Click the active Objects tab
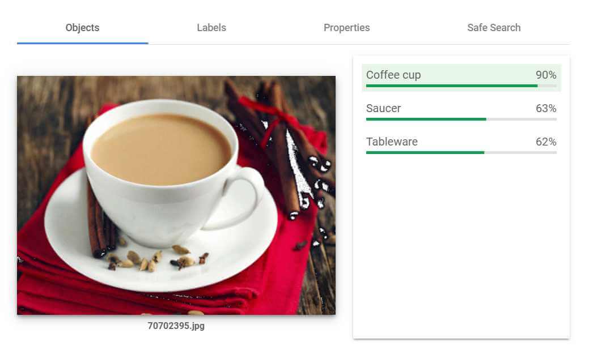The image size is (589, 359). point(82,28)
